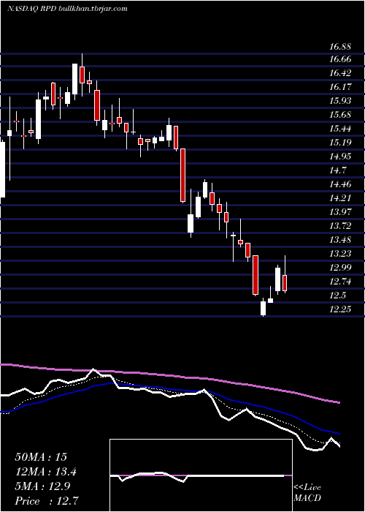This screenshot has width=365, height=512.
Task: Click the 12.99 price axis label
Action: click(x=340, y=268)
